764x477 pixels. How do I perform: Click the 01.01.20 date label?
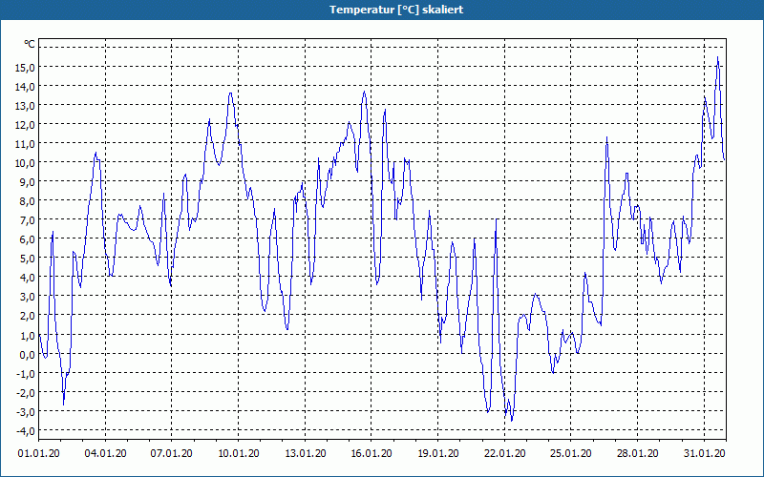point(38,453)
